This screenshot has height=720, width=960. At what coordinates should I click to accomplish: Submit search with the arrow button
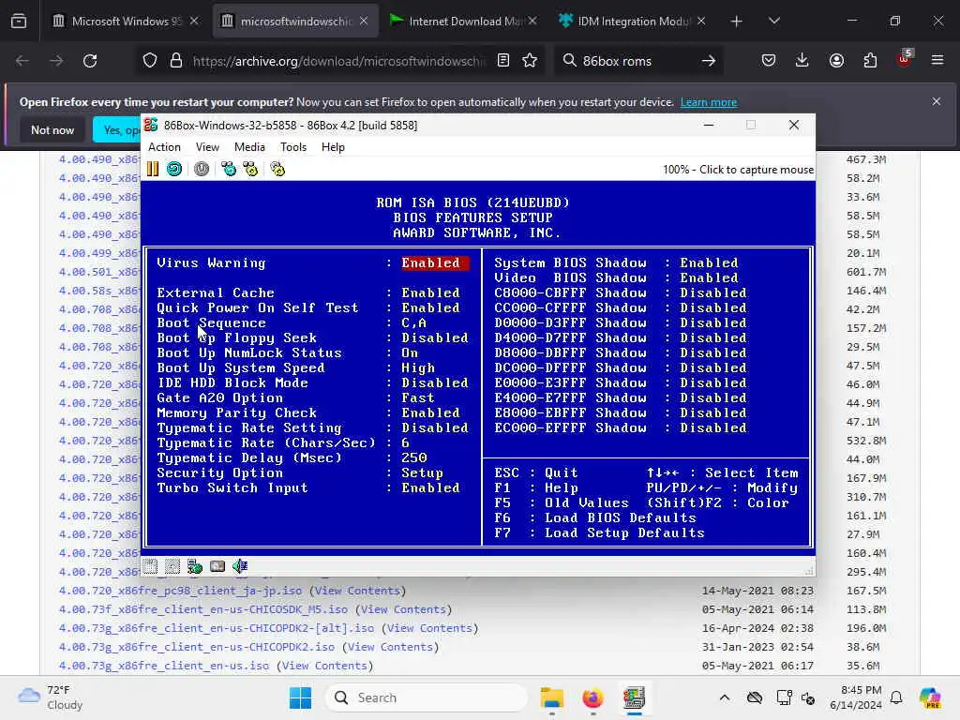click(x=709, y=61)
